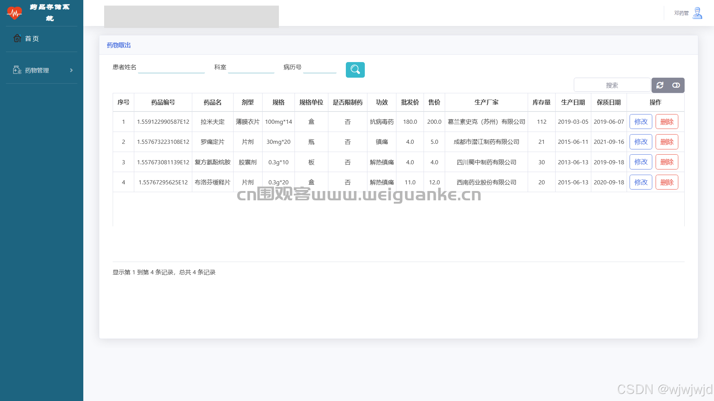Click manufacturer 西南药业股份有限公司
This screenshot has height=401, width=714.
coord(486,182)
